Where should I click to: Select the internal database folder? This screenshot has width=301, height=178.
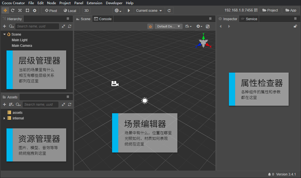point(18,118)
